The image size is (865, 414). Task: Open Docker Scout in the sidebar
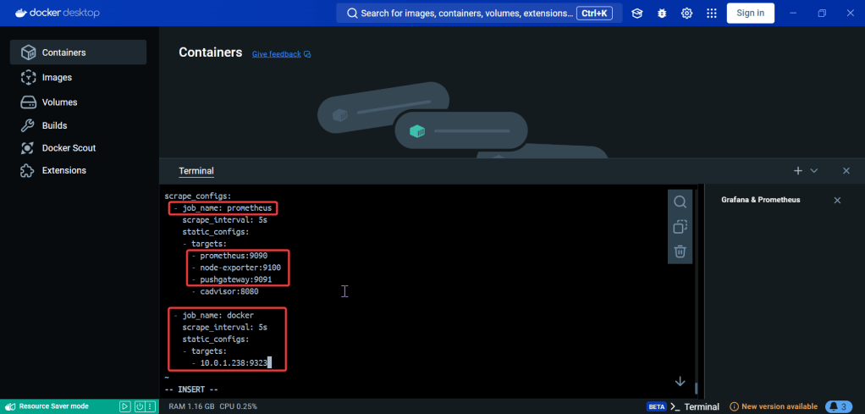69,147
